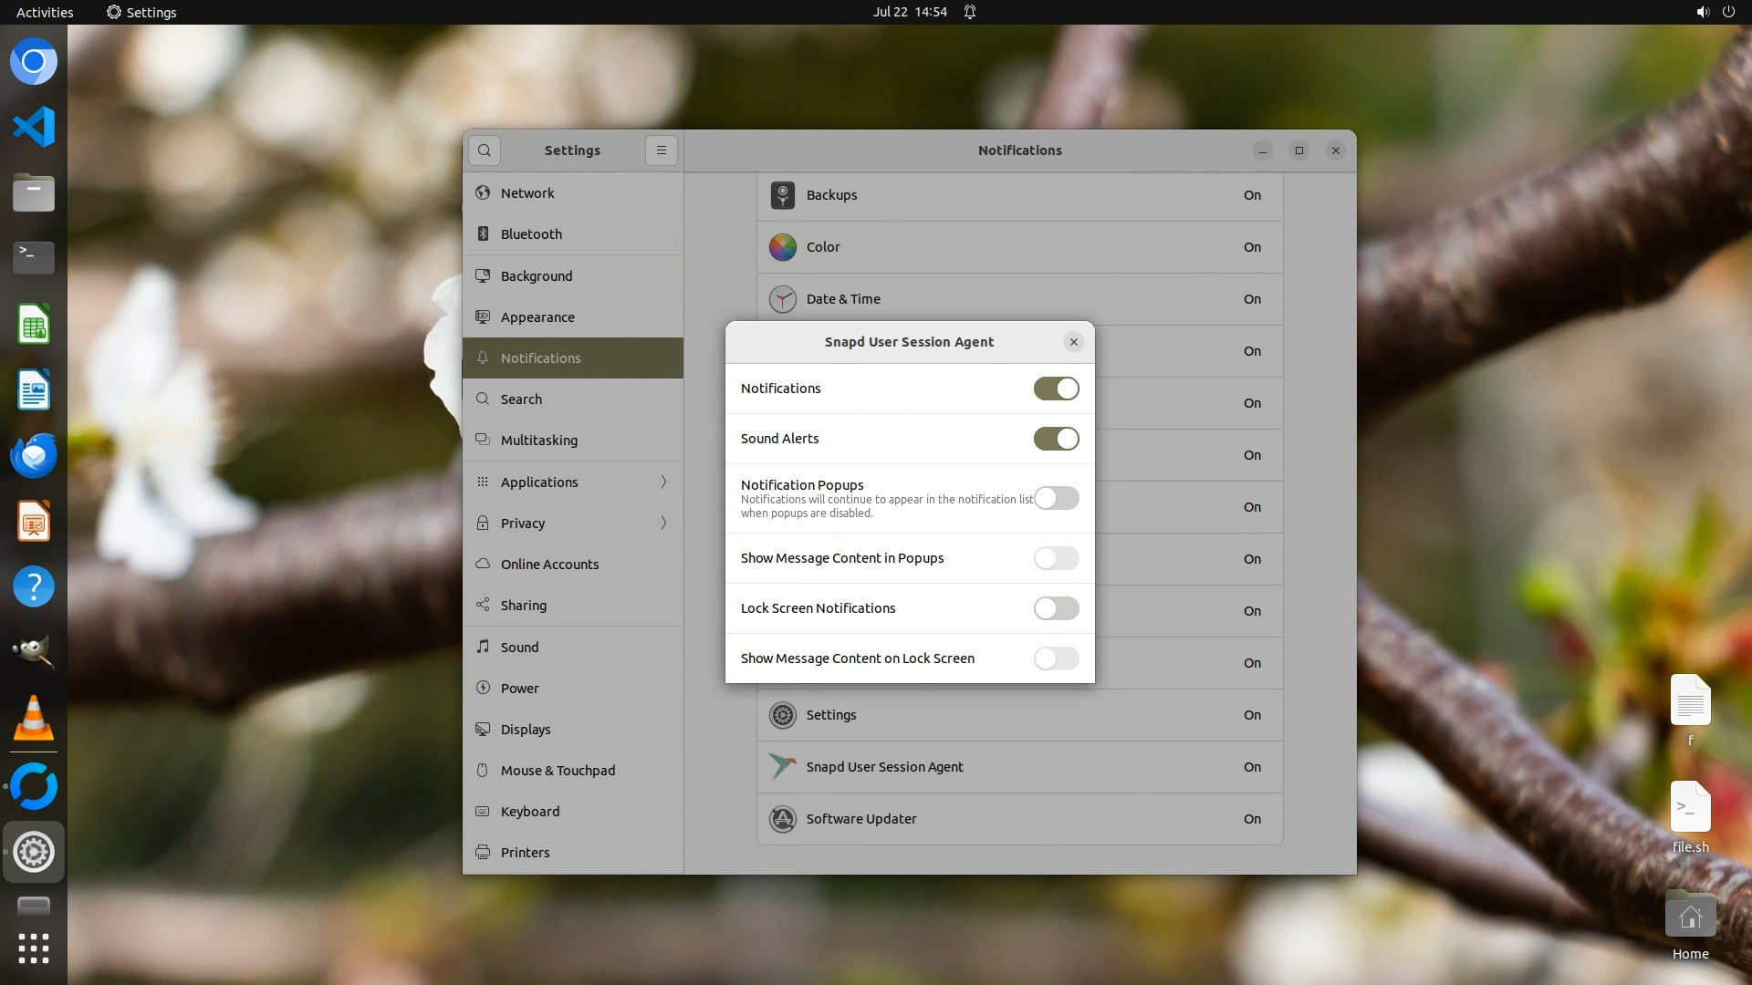Open the Activities overview
Image resolution: width=1752 pixels, height=985 pixels.
[45, 12]
